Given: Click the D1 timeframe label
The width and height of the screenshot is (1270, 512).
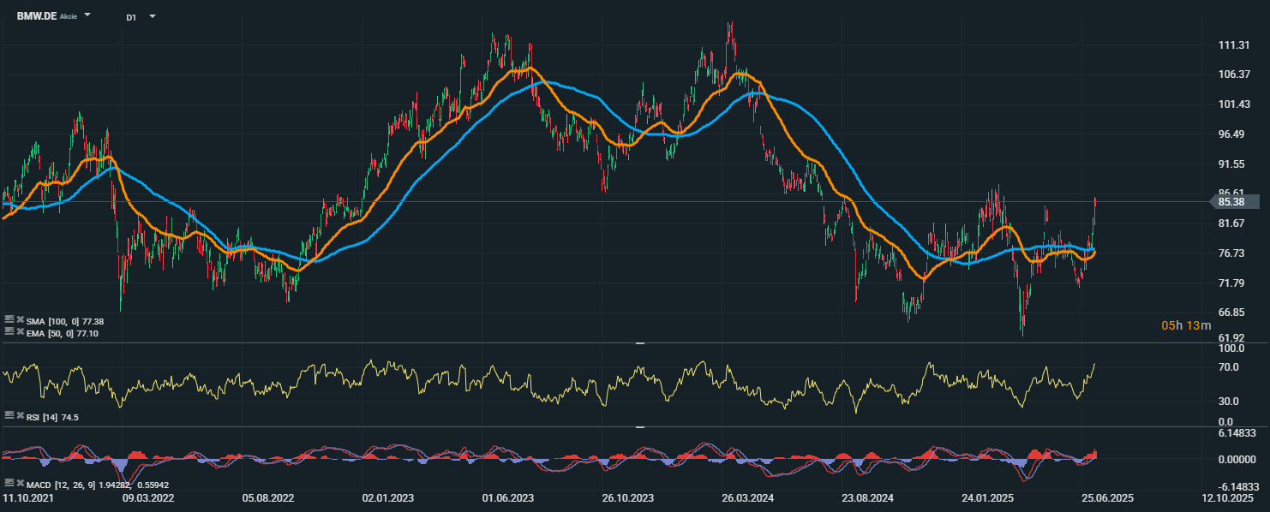Looking at the screenshot, I should click(x=131, y=17).
